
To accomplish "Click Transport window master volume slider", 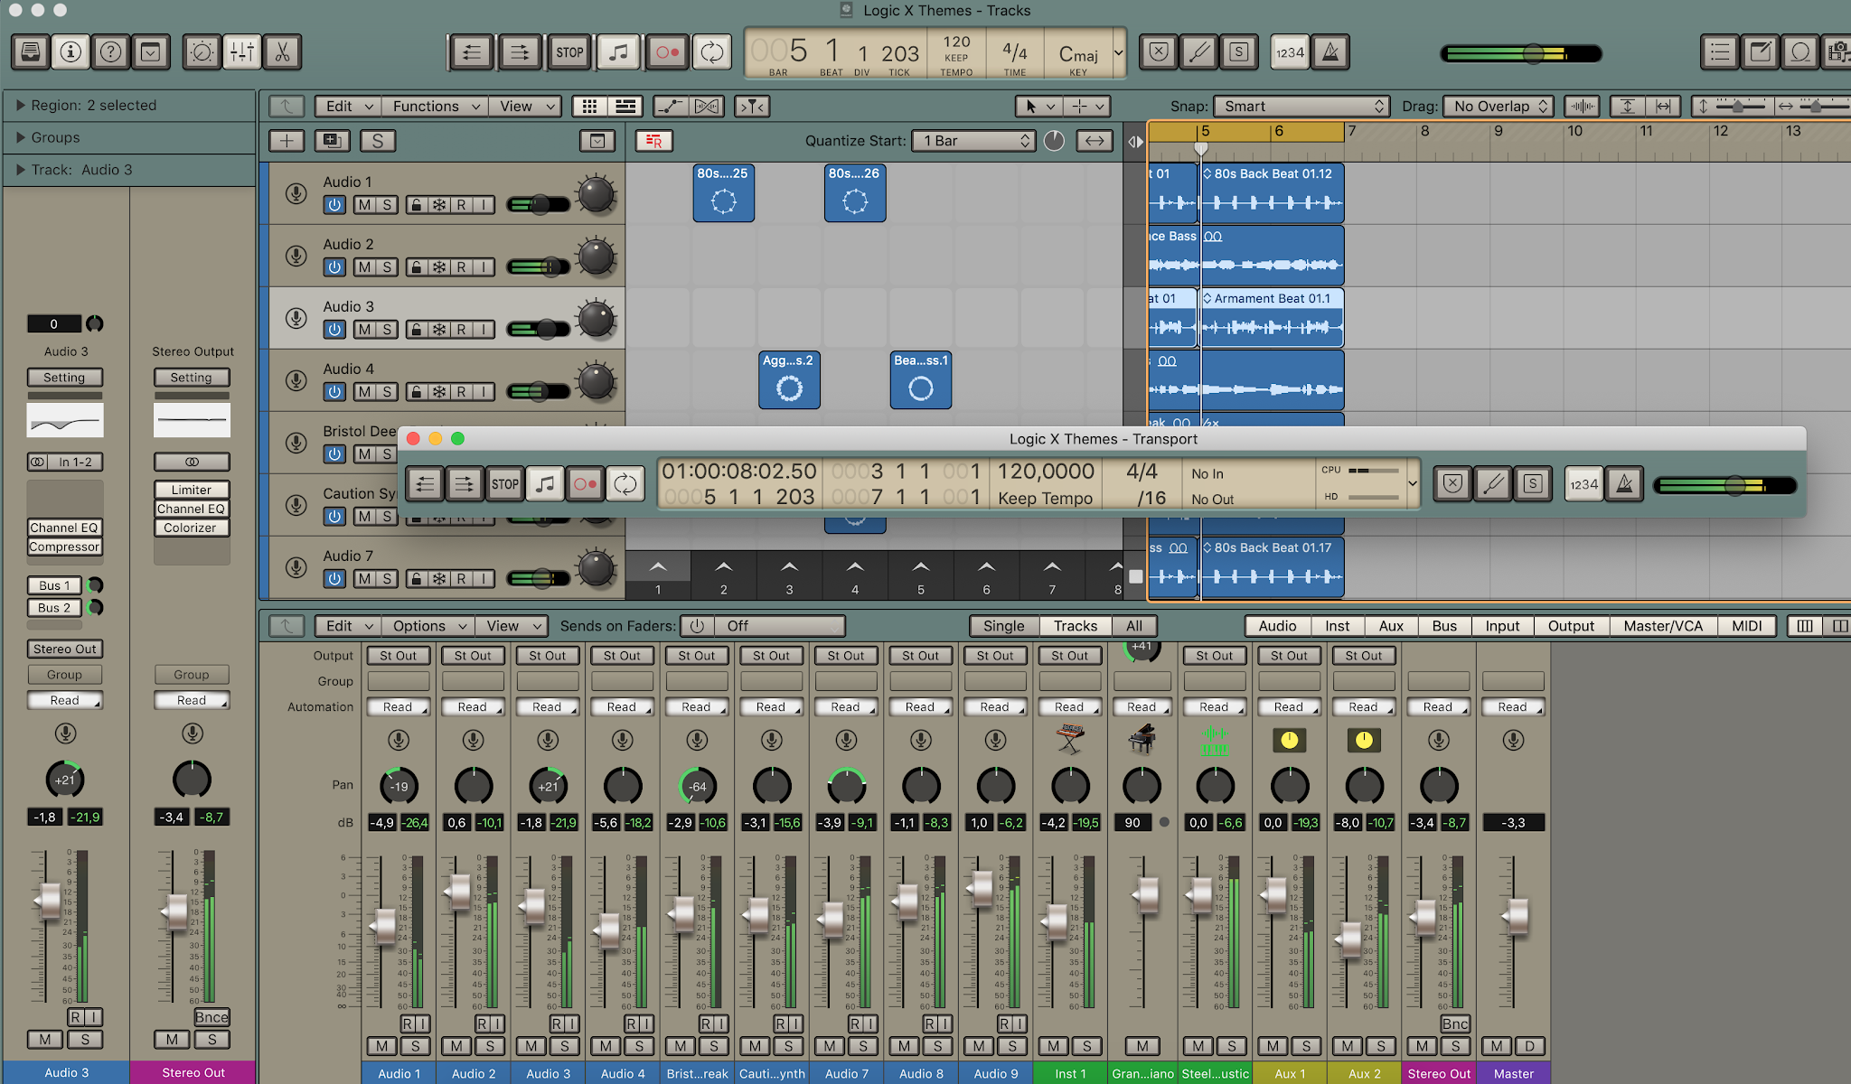I will pos(1724,486).
